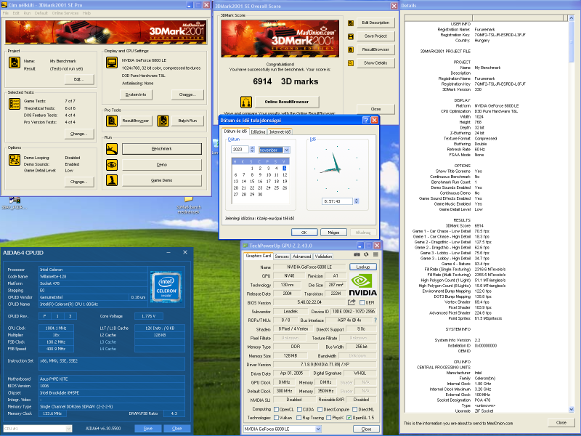The height and width of the screenshot is (436, 581).
Task: Switch to the Sensors tab in GPU-Z
Action: [x=282, y=257]
